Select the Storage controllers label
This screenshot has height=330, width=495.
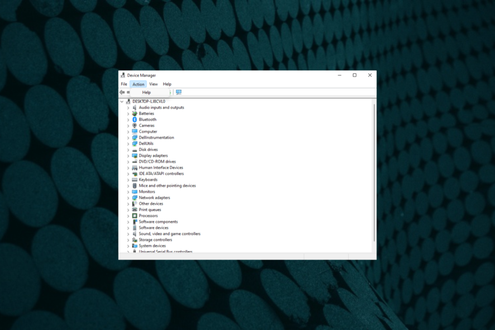pos(155,239)
